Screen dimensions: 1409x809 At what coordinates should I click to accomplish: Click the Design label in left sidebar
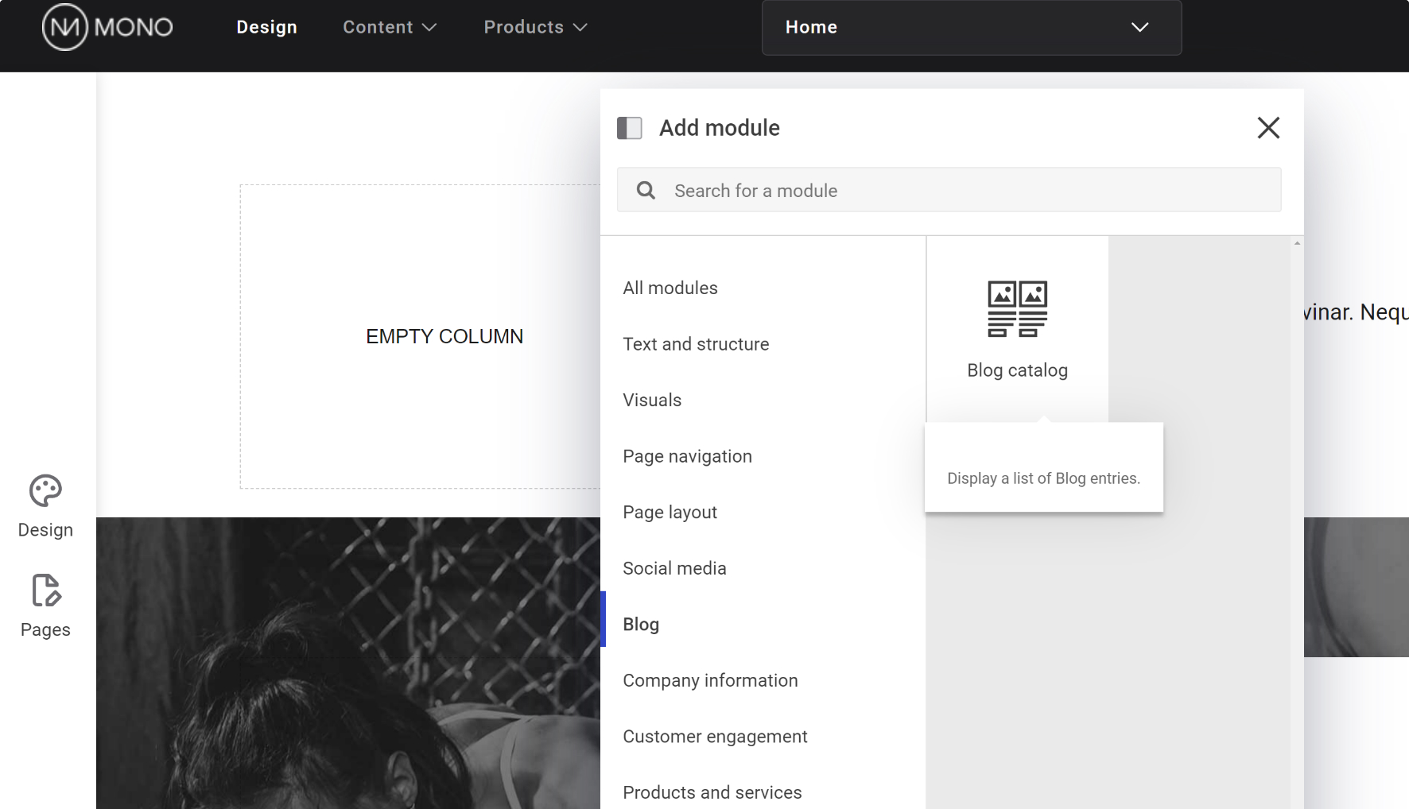[45, 530]
